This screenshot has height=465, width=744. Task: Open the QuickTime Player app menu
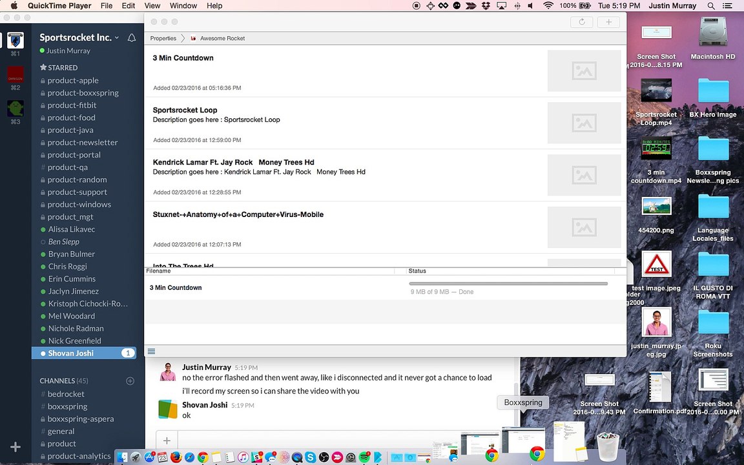[59, 6]
